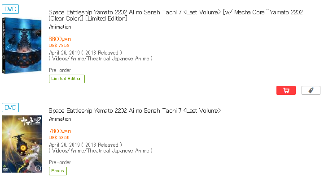Image resolution: width=324 pixels, height=178 pixels.
Task: Click the DVD badge on first listing
Action: 10,9
